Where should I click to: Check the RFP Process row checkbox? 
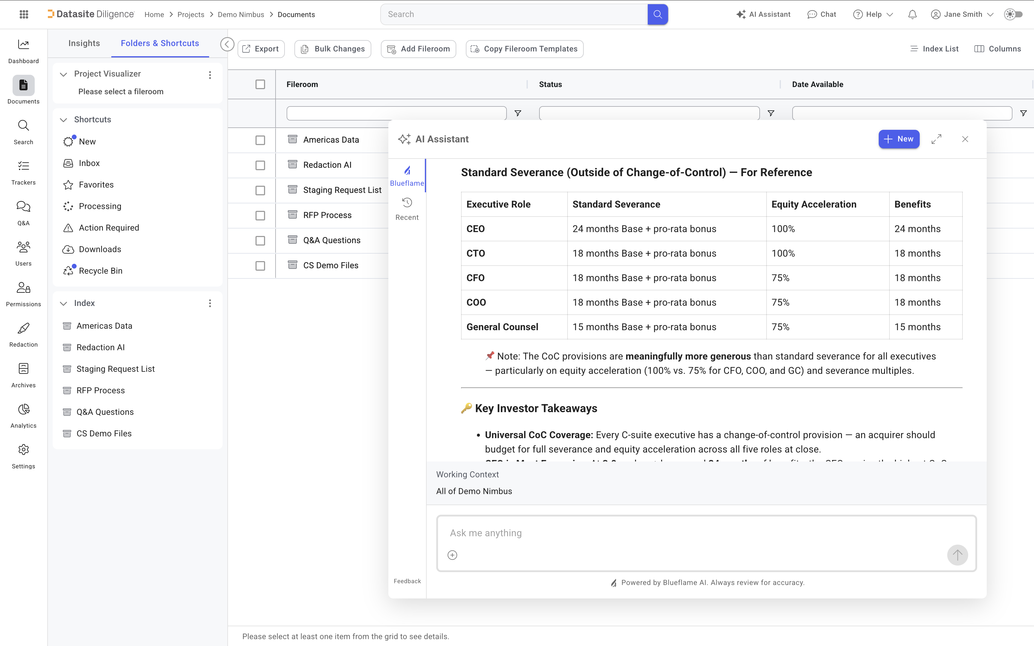click(260, 216)
